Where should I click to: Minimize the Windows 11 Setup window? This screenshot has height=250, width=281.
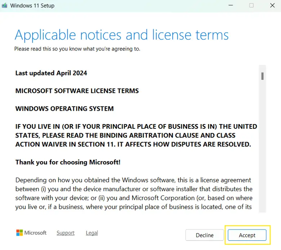coord(231,5)
